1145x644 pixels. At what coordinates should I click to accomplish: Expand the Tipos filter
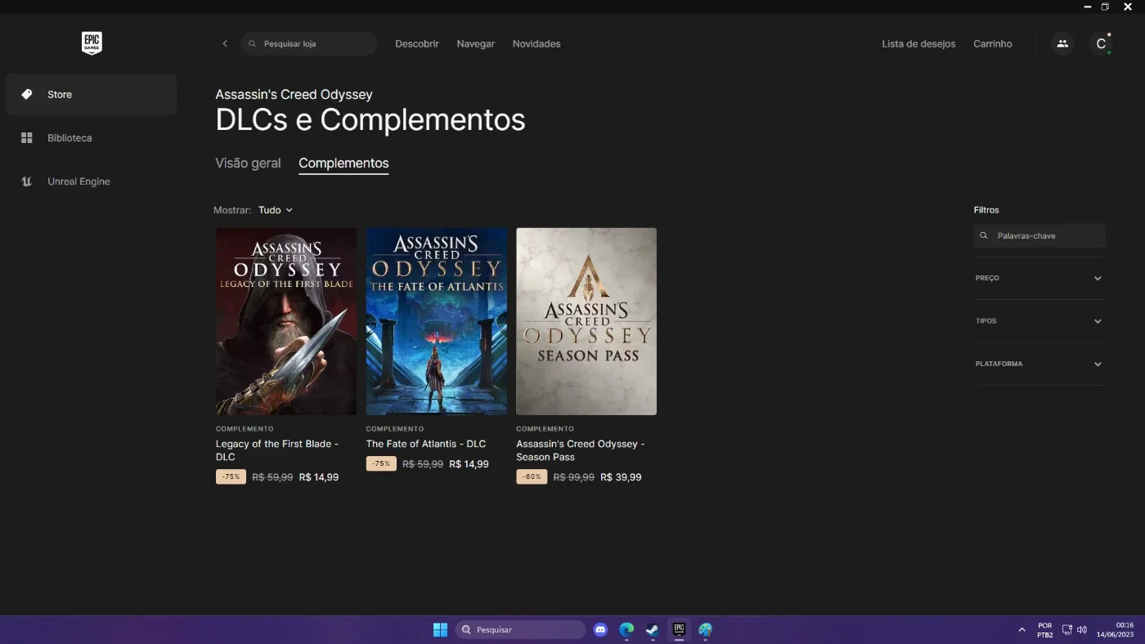1039,321
